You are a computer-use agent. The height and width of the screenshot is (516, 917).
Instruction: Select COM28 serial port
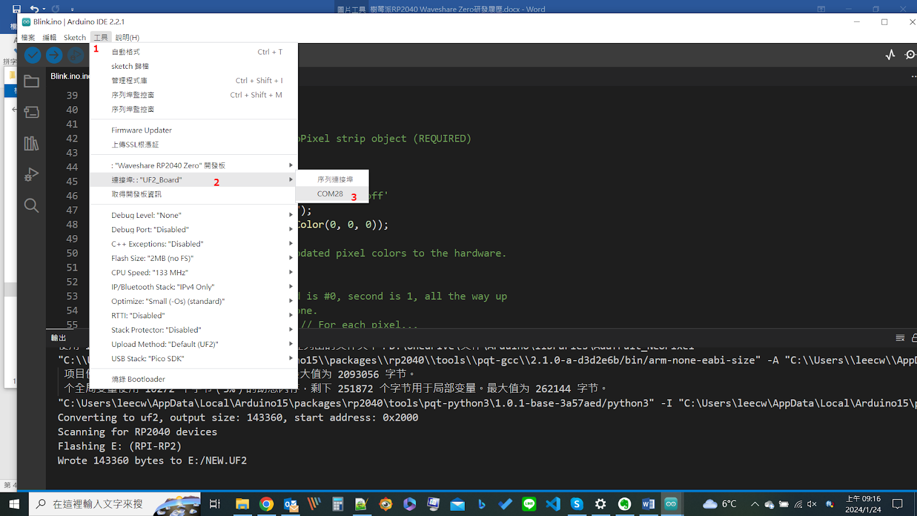(332, 194)
